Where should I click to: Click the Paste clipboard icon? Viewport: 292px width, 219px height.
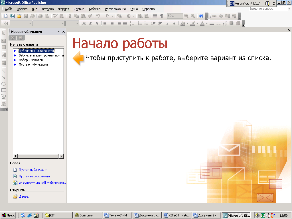pos(83,16)
